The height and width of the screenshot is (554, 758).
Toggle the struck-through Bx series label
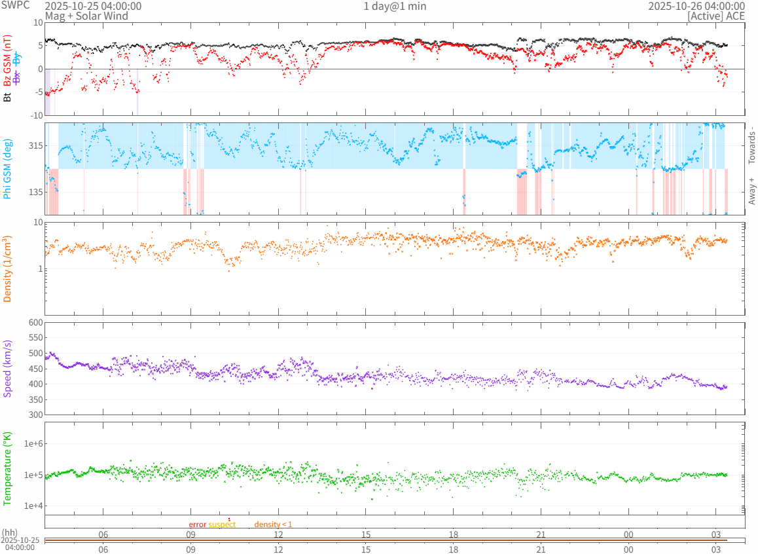pyautogui.click(x=17, y=78)
